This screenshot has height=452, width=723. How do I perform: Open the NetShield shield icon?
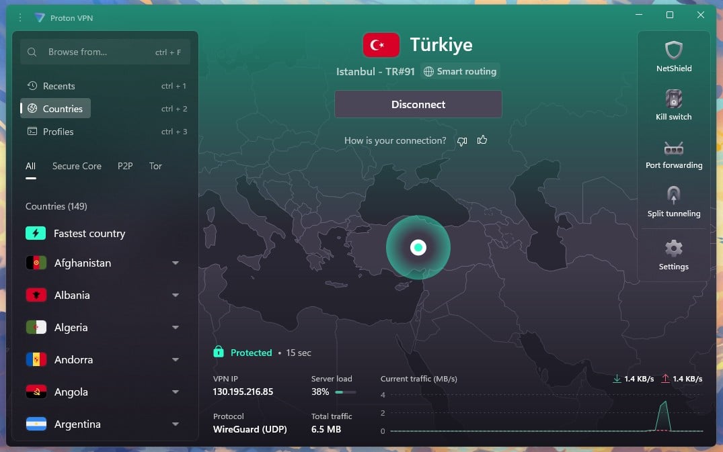(674, 50)
